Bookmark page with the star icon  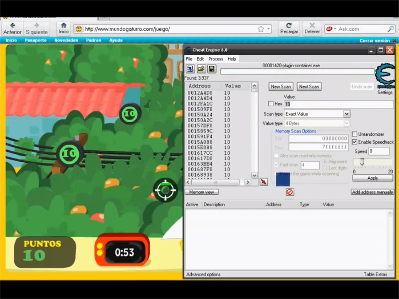pos(261,29)
